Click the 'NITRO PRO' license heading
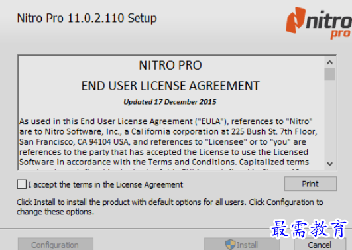Image resolution: width=352 pixels, height=250 pixels. 170,66
